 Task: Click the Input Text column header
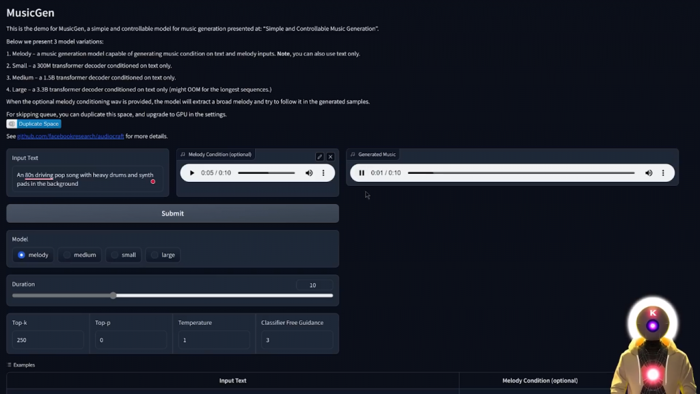(232, 380)
